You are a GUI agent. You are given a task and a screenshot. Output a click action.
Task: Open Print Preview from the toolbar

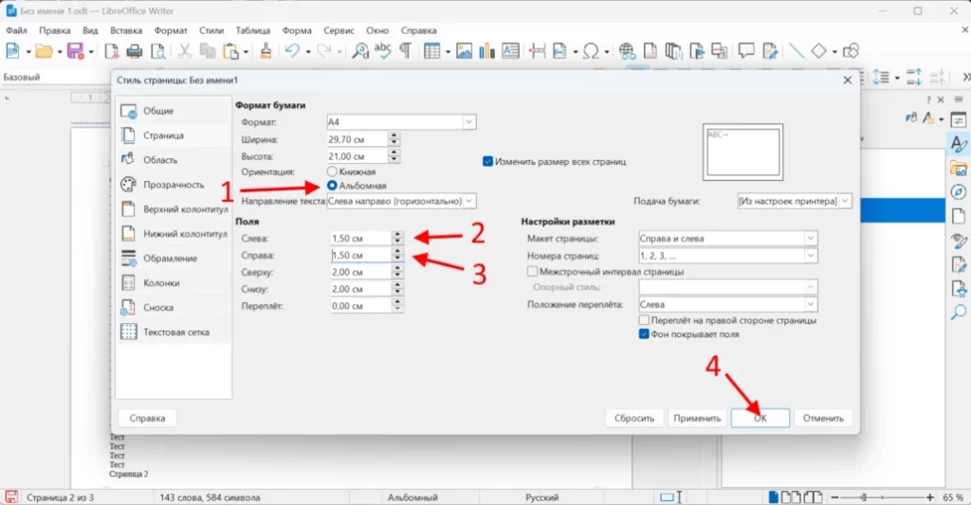[158, 51]
